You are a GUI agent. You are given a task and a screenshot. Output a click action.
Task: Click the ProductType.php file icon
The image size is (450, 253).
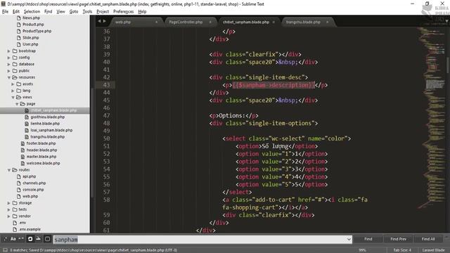(x=19, y=31)
